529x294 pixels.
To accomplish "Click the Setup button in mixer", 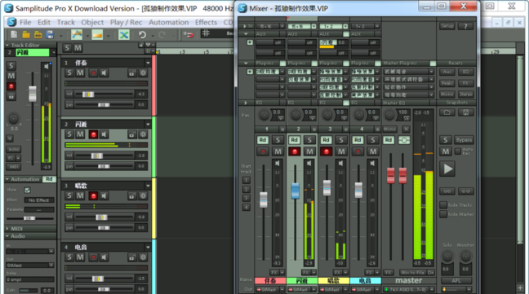I will [x=447, y=26].
